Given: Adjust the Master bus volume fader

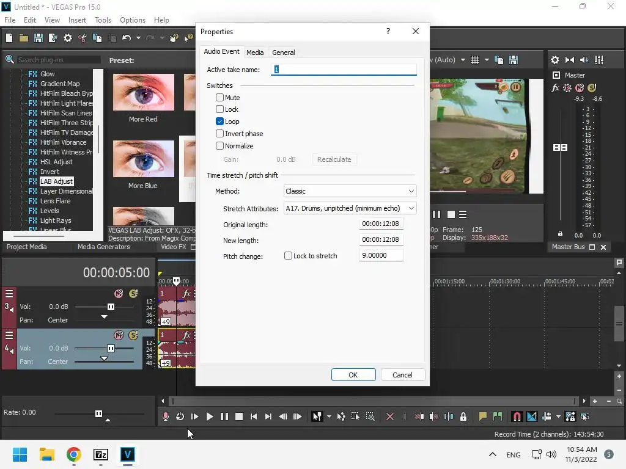Looking at the screenshot, I should tap(560, 148).
